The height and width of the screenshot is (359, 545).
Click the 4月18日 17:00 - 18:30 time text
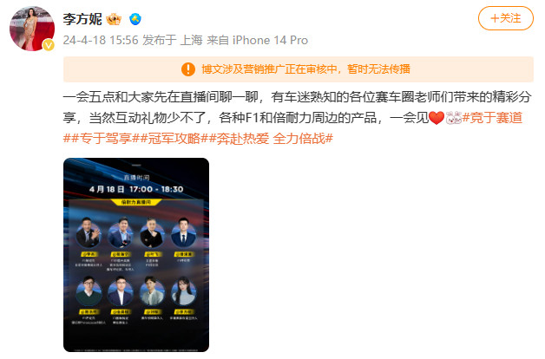pyautogui.click(x=136, y=189)
